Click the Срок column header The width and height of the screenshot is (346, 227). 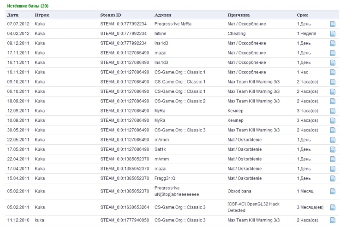[302, 15]
